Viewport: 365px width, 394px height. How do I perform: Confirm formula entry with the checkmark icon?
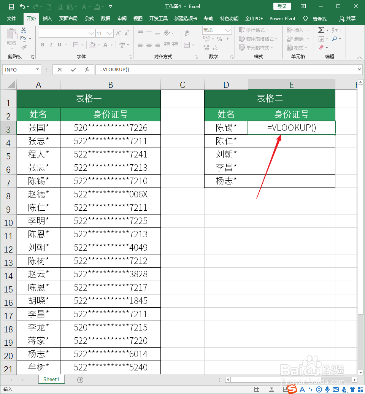pos(74,69)
